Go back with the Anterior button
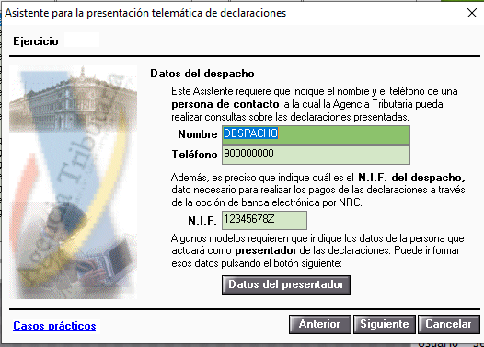This screenshot has width=484, height=347. tap(320, 324)
